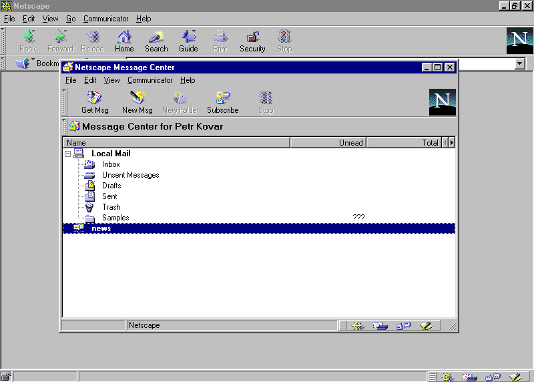Click Netscape N logo in browser window

click(520, 41)
